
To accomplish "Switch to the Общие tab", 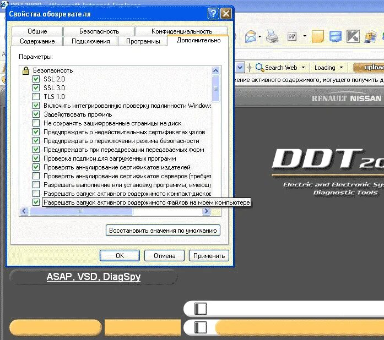I will [x=37, y=31].
